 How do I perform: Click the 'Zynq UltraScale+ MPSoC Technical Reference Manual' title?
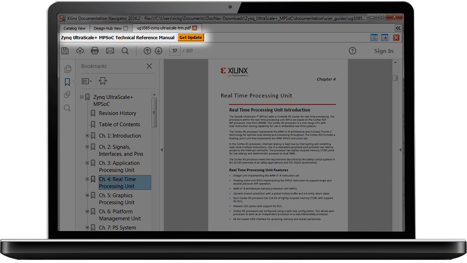[x=118, y=38]
